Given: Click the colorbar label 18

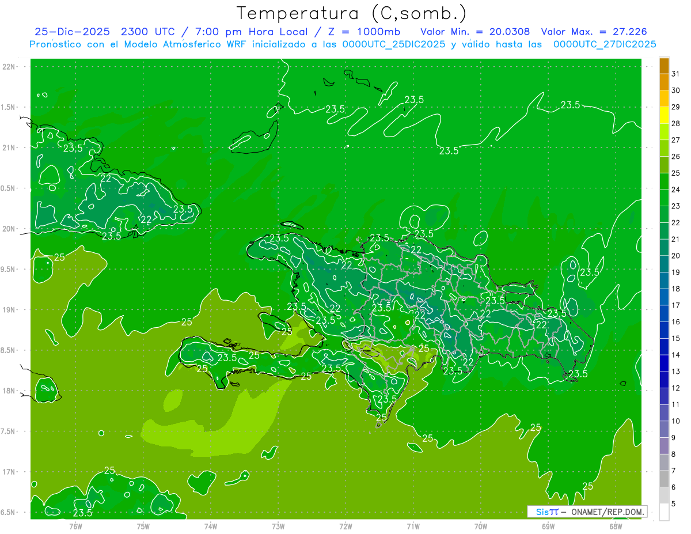Looking at the screenshot, I should point(675,289).
